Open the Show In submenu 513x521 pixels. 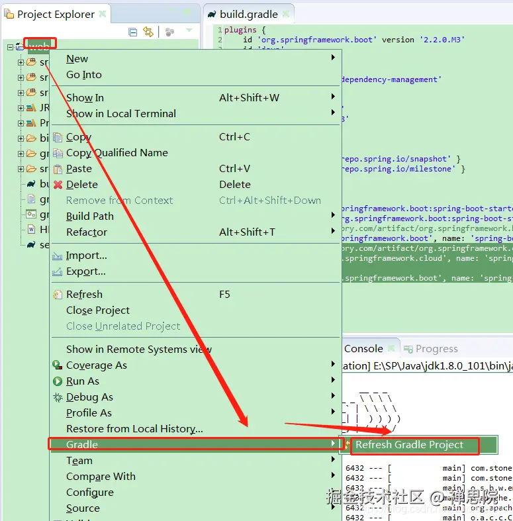(x=196, y=98)
